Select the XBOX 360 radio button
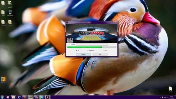The height and width of the screenshot is (99, 176). (x=88, y=51)
